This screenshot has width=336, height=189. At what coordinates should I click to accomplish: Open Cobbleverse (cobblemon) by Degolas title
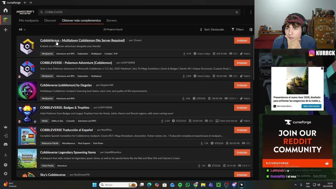tap(66, 85)
